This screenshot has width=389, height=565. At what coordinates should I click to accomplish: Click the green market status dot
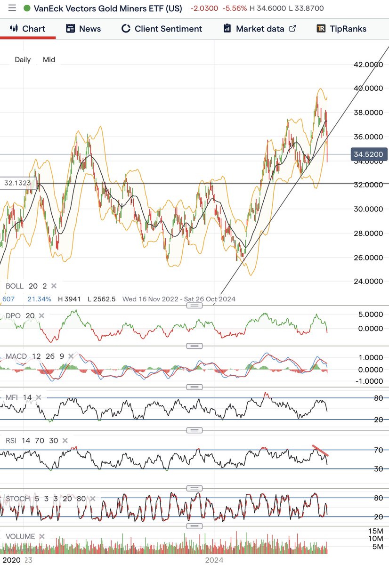click(x=26, y=8)
